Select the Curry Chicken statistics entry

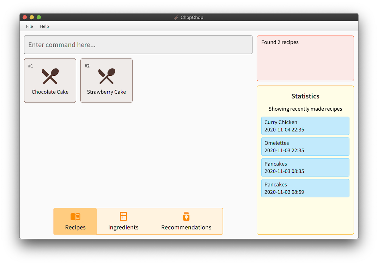(x=305, y=126)
